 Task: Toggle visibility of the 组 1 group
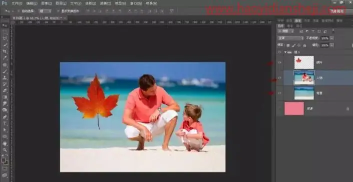coord(279,52)
